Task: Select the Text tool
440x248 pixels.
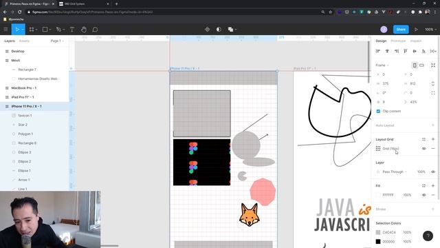Action: [71, 29]
